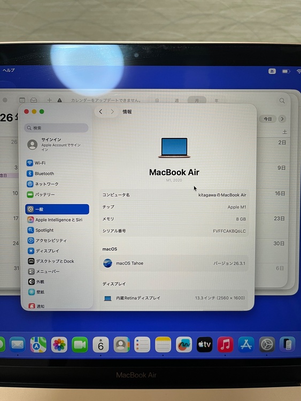Switch Calendar window to 月 view
Image resolution: width=301 pixels, height=401 pixels.
coord(197,101)
